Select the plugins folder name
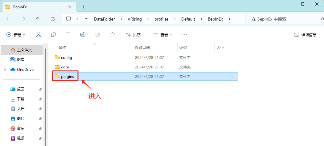This screenshot has height=146, width=324. click(x=68, y=77)
